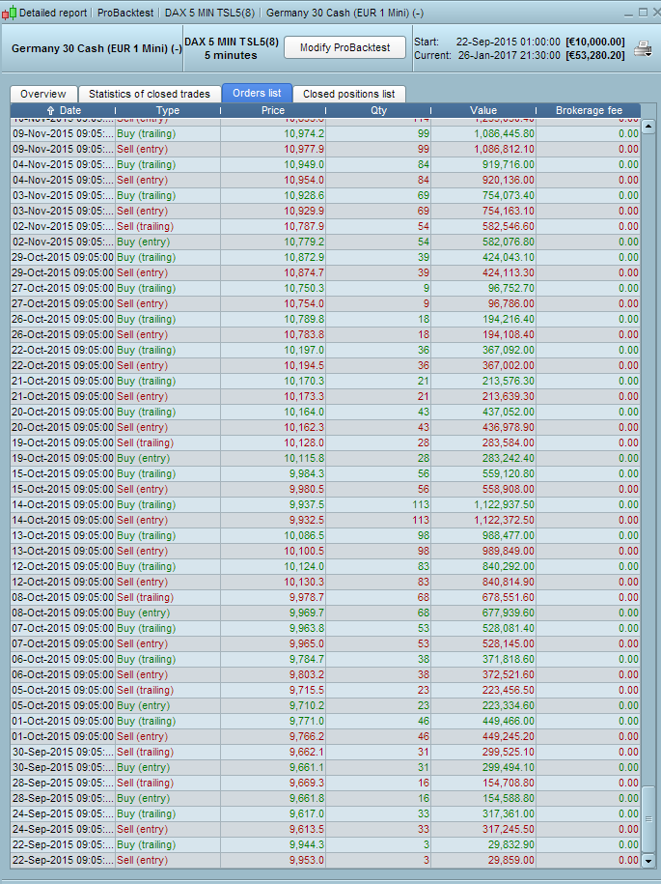
Task: Click the vertical scrollbar thumb
Action: click(x=648, y=819)
